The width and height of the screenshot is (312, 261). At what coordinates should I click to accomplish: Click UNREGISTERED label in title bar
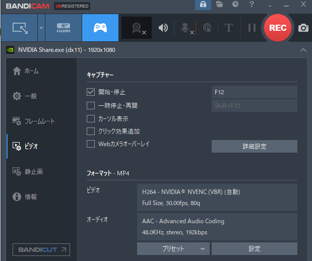(72, 6)
